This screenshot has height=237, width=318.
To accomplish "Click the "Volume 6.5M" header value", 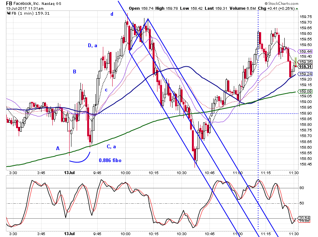I will (x=242, y=8).
